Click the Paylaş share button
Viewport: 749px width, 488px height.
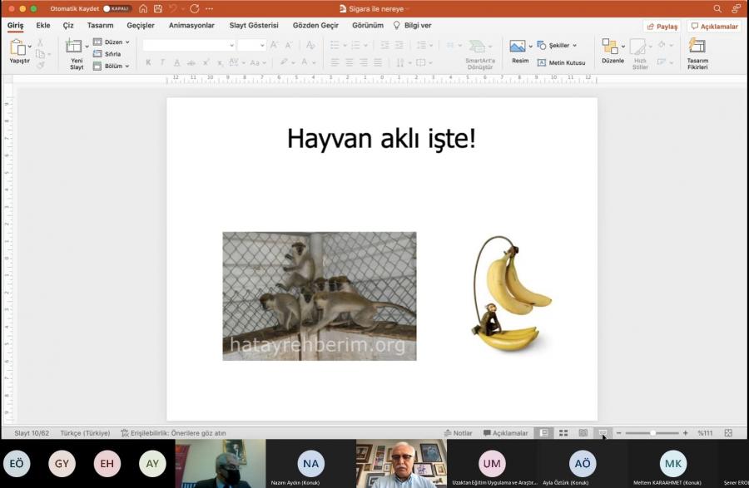[662, 26]
